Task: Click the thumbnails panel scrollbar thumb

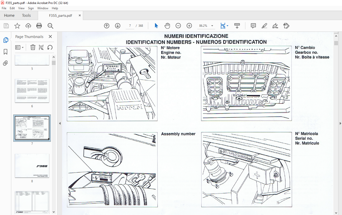Action: pos(54,62)
